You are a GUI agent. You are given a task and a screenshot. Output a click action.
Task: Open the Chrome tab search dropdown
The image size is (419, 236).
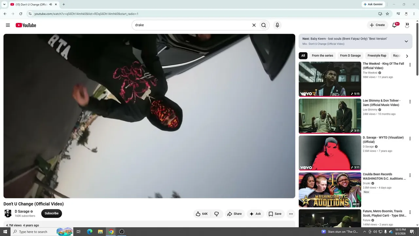pyautogui.click(x=4, y=5)
